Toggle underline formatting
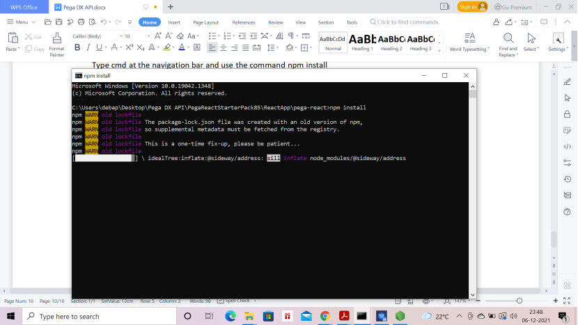This screenshot has height=325, width=578. [99, 47]
